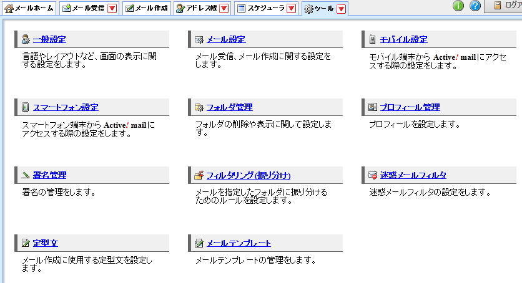The image size is (522, 283).
Task: Expand the スケジューラ dropdown arrow
Action: pyautogui.click(x=292, y=8)
